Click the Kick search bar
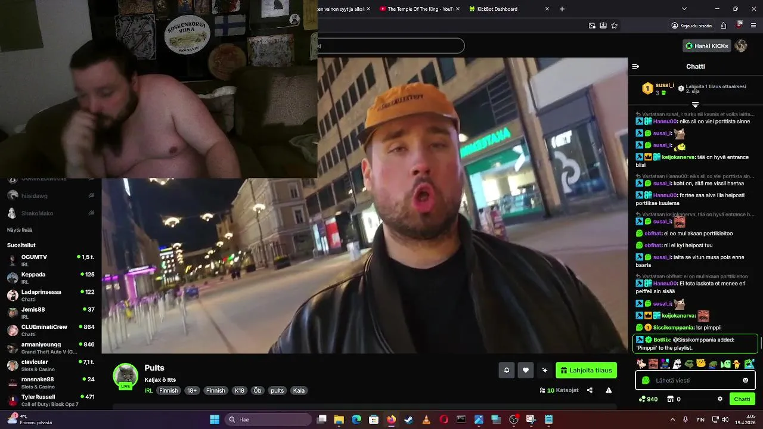 [x=391, y=46]
